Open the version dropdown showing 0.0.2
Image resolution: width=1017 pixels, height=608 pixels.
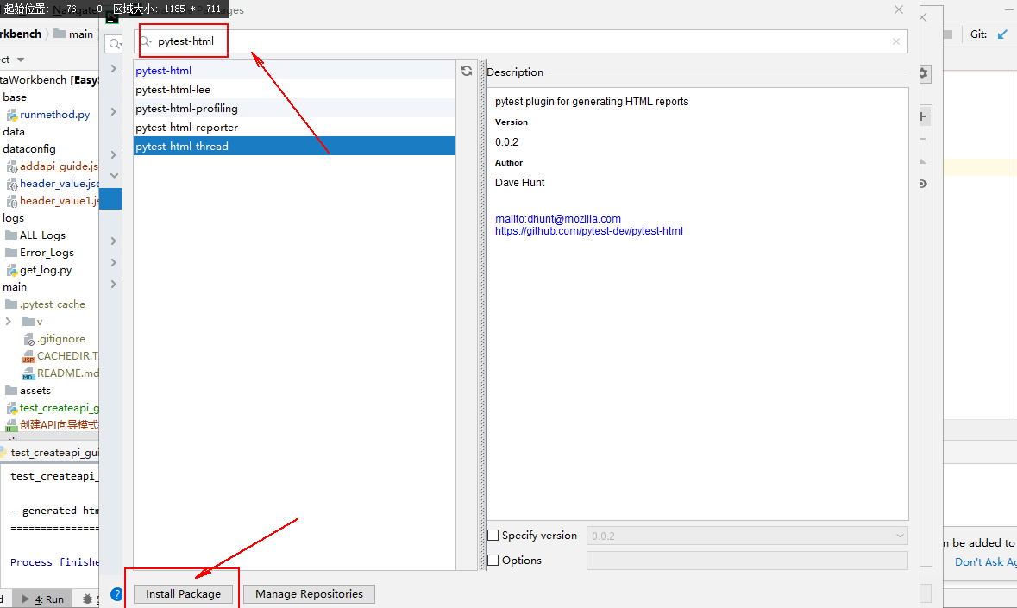point(901,535)
